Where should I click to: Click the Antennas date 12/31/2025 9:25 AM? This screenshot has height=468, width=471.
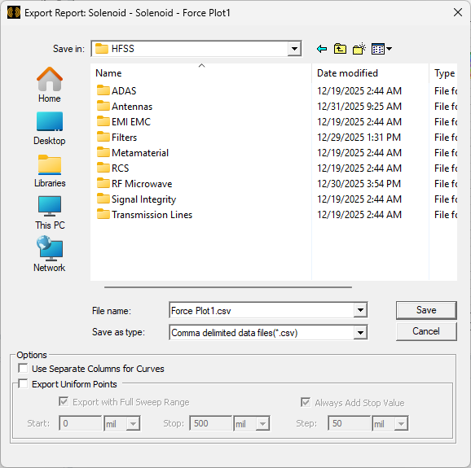coord(359,106)
